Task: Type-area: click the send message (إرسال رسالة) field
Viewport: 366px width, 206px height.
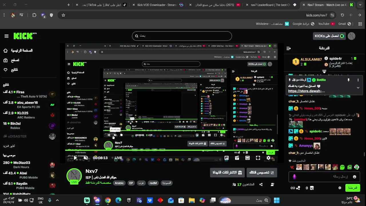Action: click(325, 177)
